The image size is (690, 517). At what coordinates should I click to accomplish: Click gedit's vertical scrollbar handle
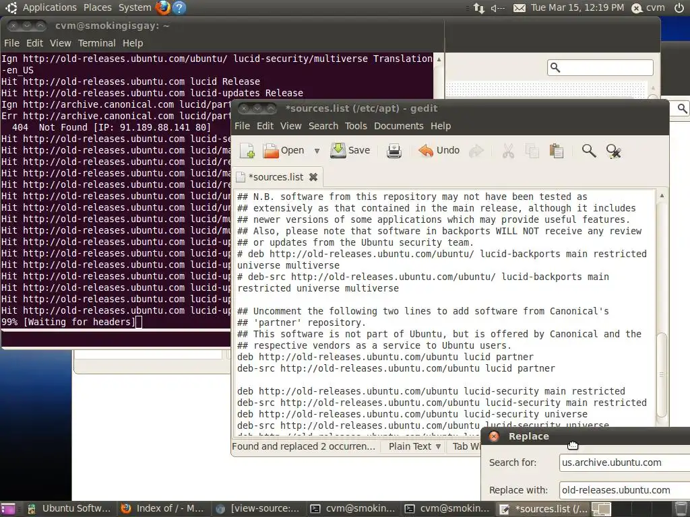tap(662, 375)
